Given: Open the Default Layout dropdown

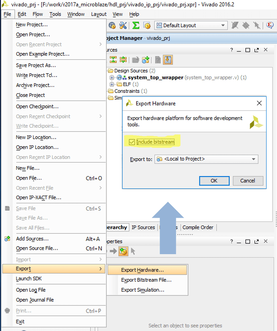Looking at the screenshot, I should point(191,26).
